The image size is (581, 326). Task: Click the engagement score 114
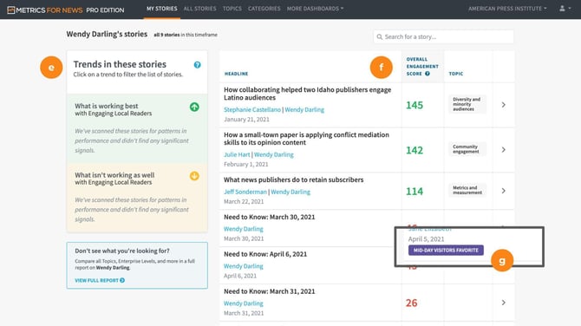(x=415, y=191)
